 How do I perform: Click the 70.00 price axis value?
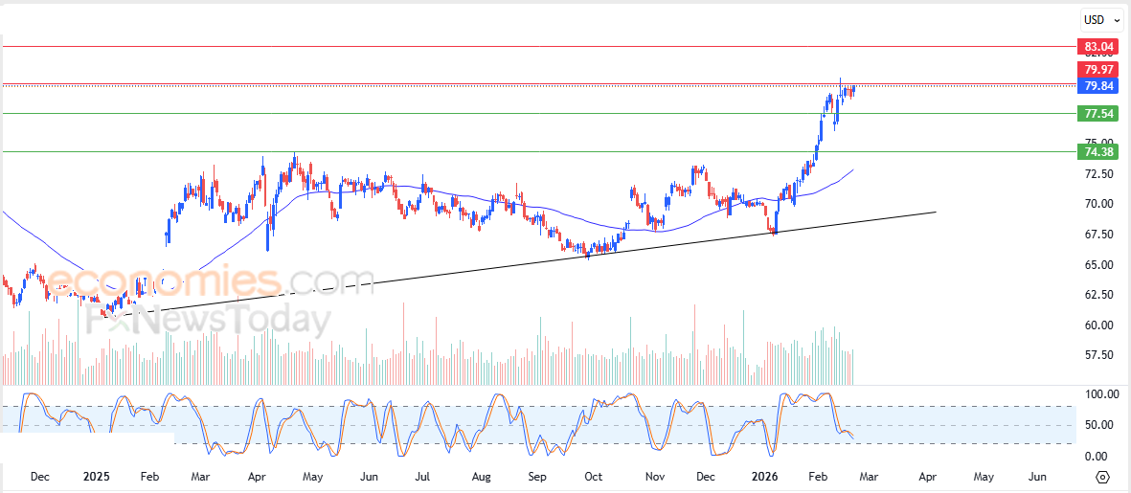[1098, 204]
